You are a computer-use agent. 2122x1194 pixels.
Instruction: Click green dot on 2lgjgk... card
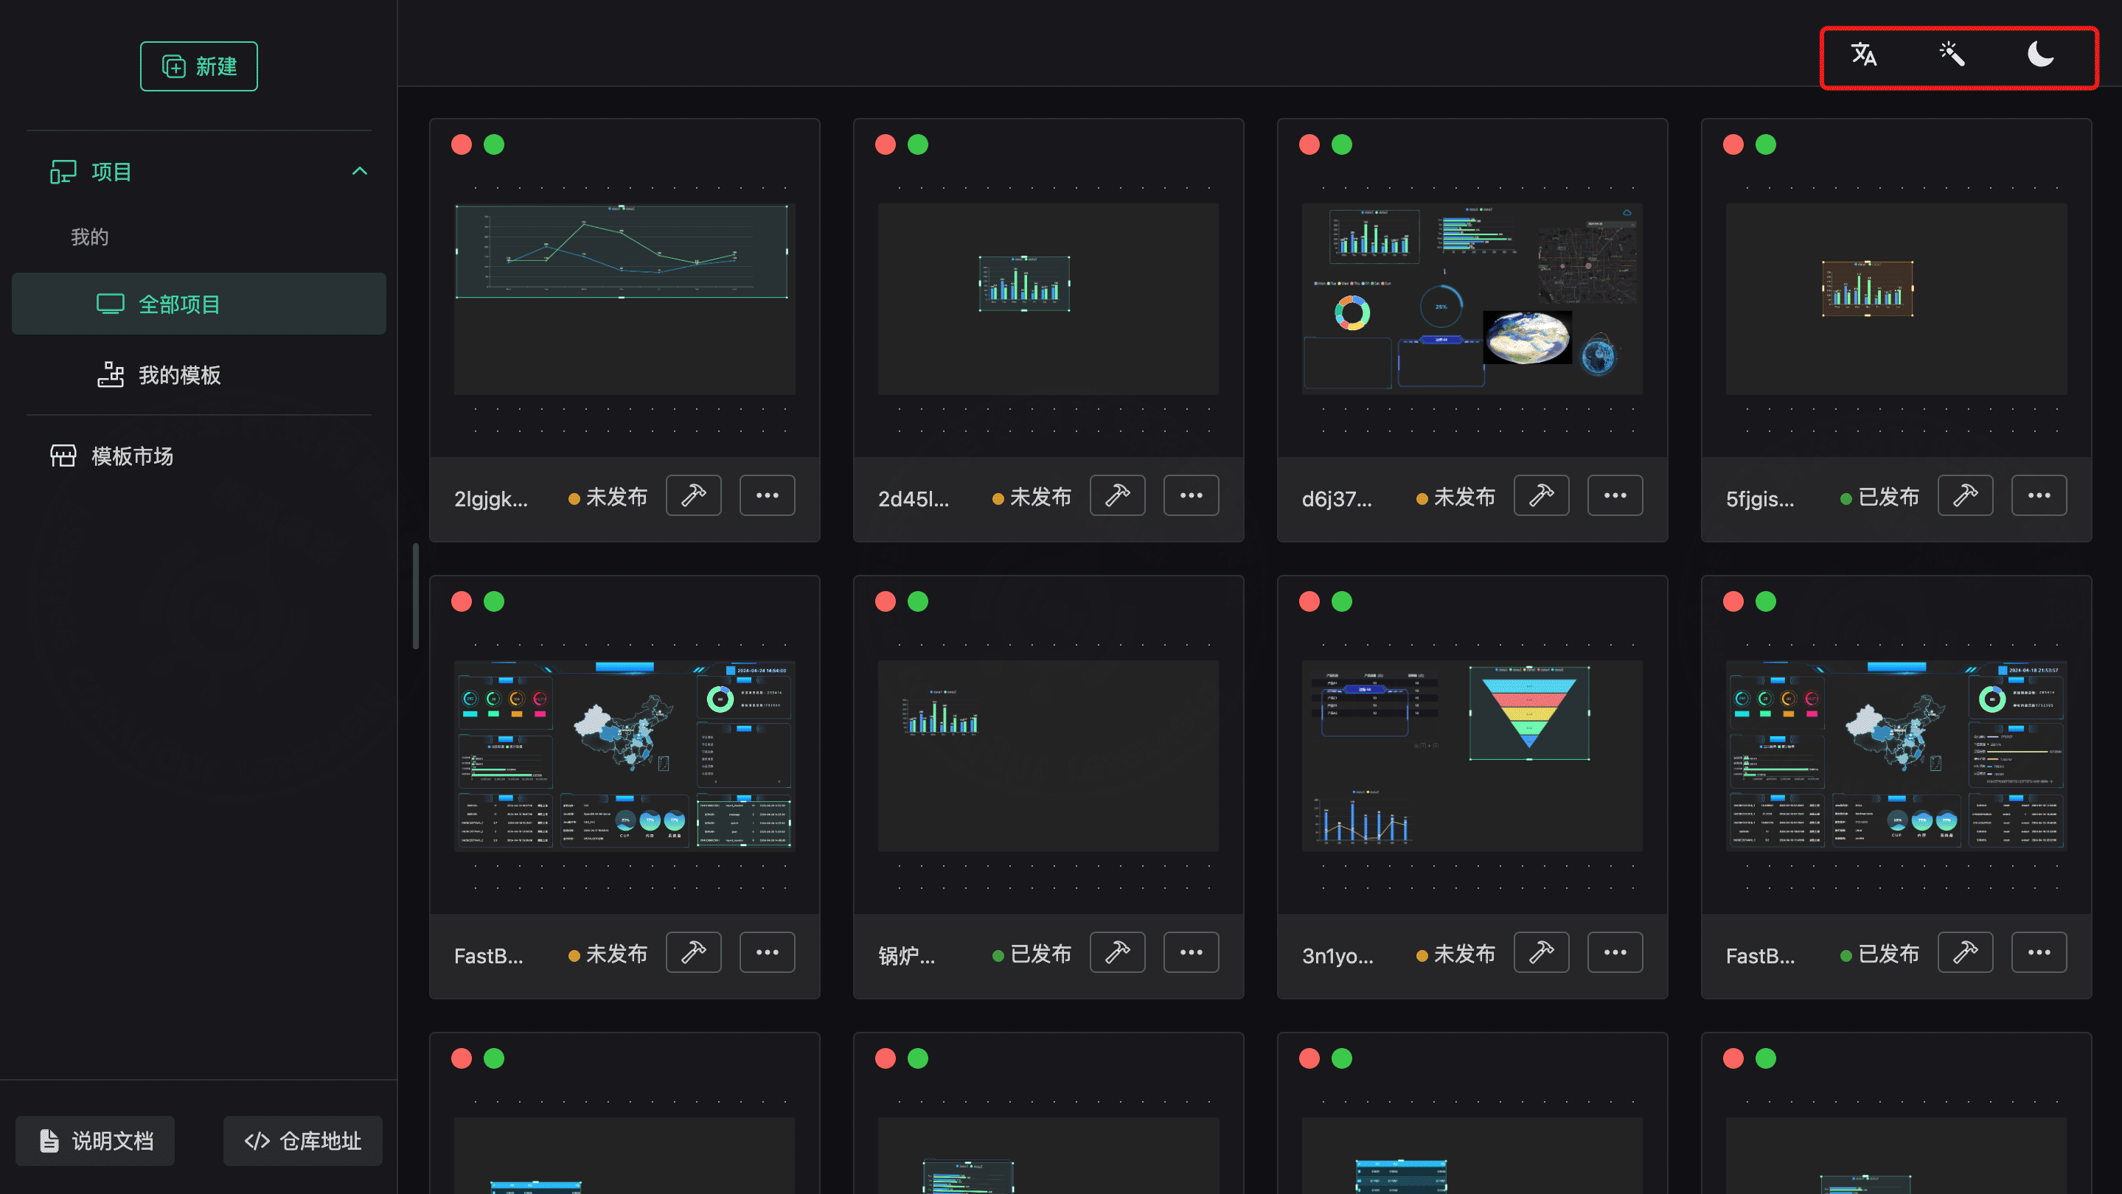click(494, 145)
